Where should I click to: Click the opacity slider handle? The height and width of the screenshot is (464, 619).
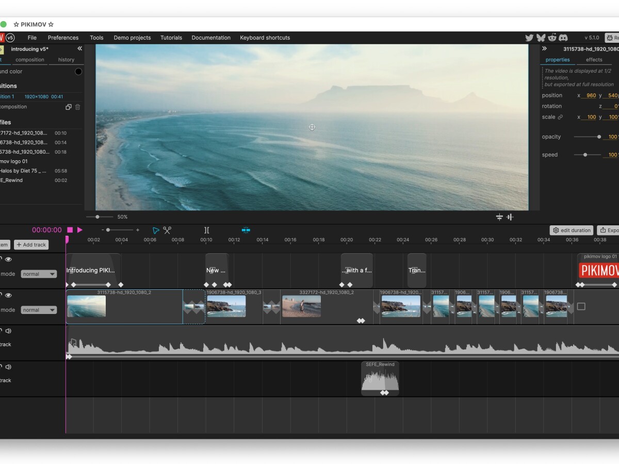pyautogui.click(x=599, y=137)
